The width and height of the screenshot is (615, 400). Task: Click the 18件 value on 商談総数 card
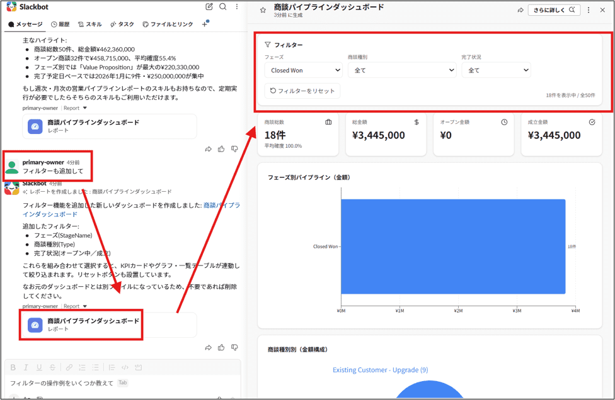pyautogui.click(x=275, y=135)
